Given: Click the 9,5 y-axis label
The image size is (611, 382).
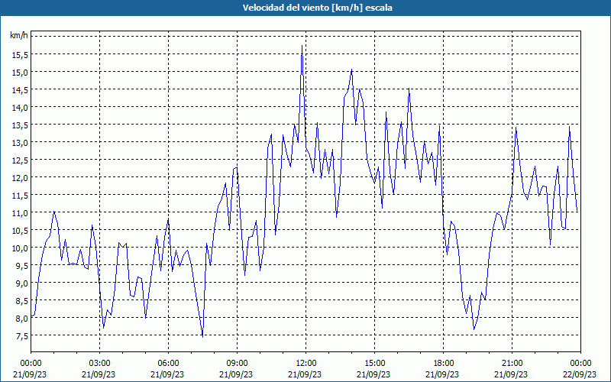Looking at the screenshot, I should (21, 266).
